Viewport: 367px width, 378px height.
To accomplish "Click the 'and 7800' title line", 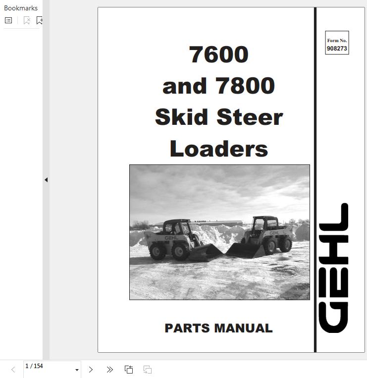I will click(219, 86).
